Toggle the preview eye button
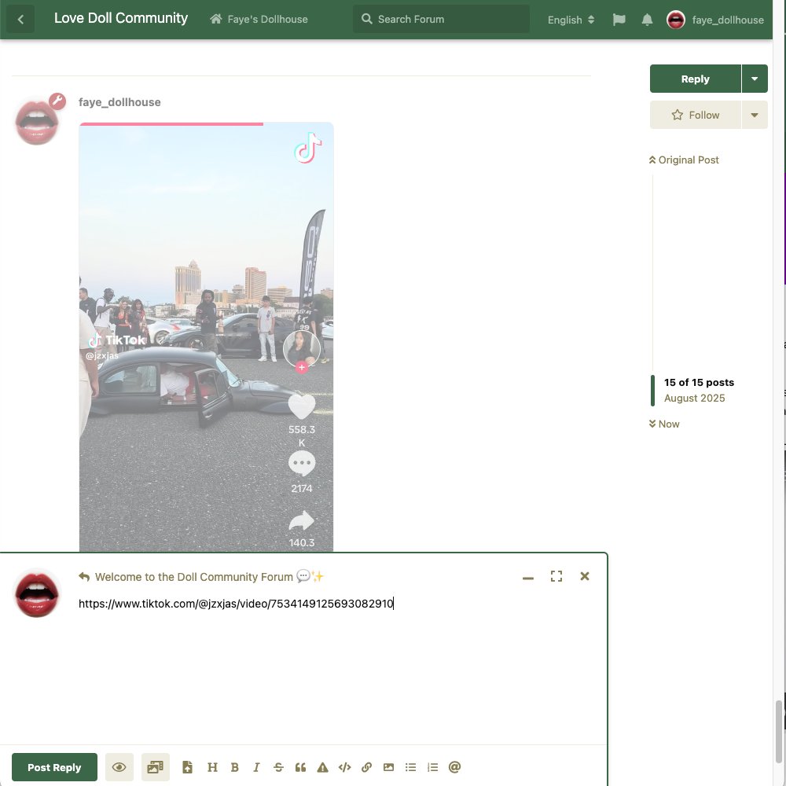Image resolution: width=786 pixels, height=786 pixels. [119, 767]
